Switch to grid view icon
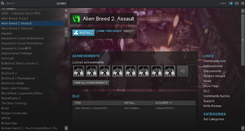Screen dimensions: 245x131 click(x=243, y=3)
